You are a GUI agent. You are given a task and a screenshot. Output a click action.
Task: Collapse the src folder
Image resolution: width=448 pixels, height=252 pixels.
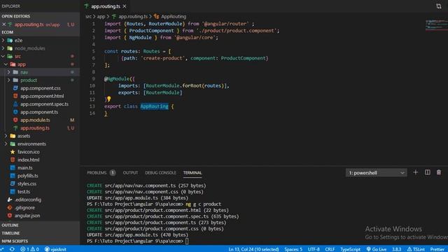coord(3,56)
